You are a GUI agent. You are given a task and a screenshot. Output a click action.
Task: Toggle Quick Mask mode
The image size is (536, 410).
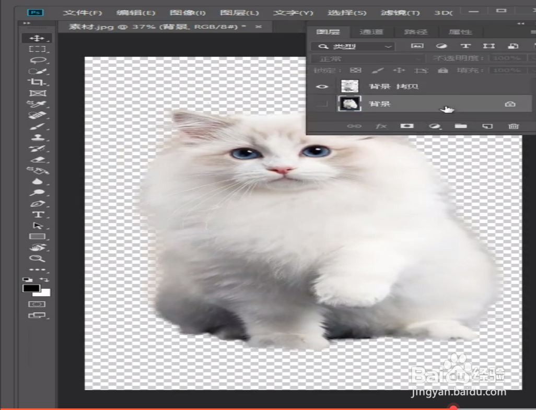pos(37,304)
